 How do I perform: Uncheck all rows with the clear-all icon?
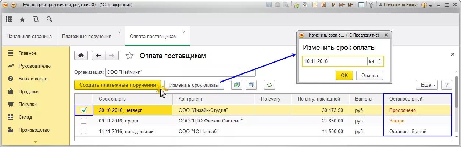(251, 85)
